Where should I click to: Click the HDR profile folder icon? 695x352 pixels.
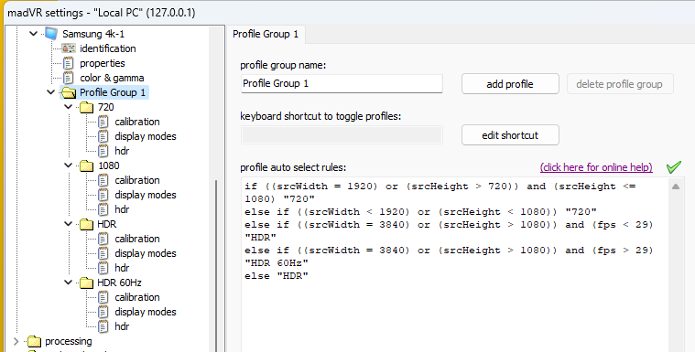(x=86, y=224)
